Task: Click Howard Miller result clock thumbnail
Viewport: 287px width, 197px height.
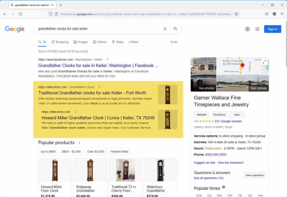Action: click(168, 120)
